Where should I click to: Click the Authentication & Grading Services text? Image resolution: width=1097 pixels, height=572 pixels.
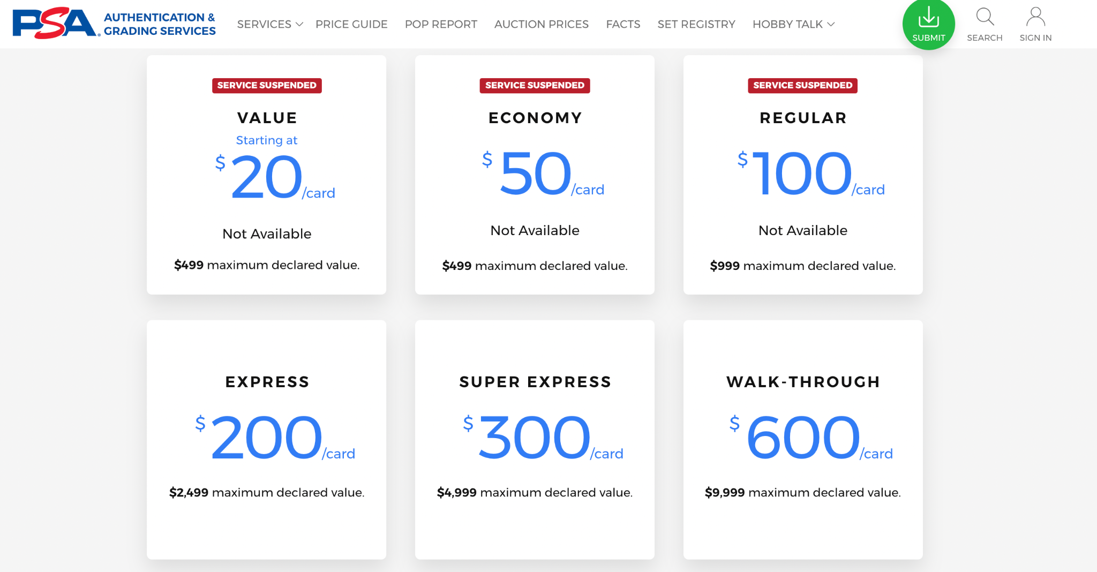pyautogui.click(x=160, y=24)
